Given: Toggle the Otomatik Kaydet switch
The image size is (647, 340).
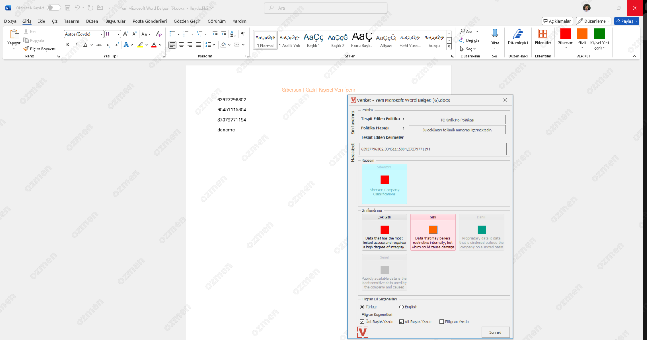Looking at the screenshot, I should [53, 8].
